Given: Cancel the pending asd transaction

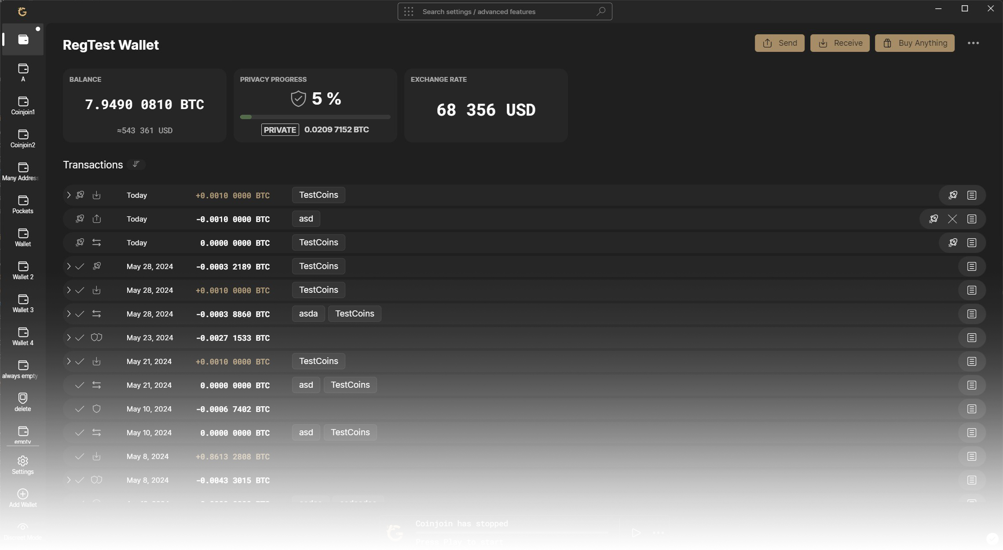Looking at the screenshot, I should (952, 219).
